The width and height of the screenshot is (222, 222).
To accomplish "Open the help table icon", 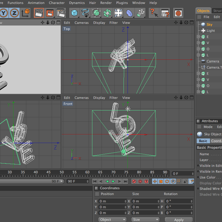I will click(x=165, y=13).
